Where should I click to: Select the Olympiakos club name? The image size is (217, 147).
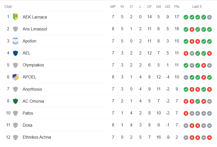tap(33, 65)
